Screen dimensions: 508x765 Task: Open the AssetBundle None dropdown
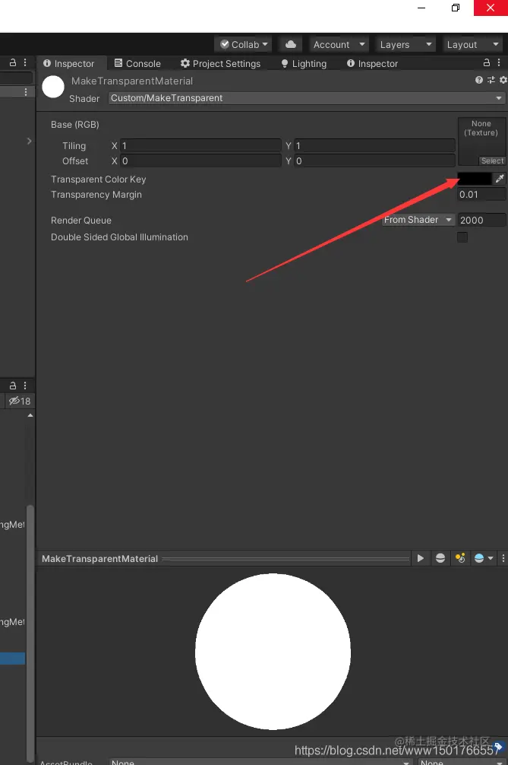(x=260, y=762)
